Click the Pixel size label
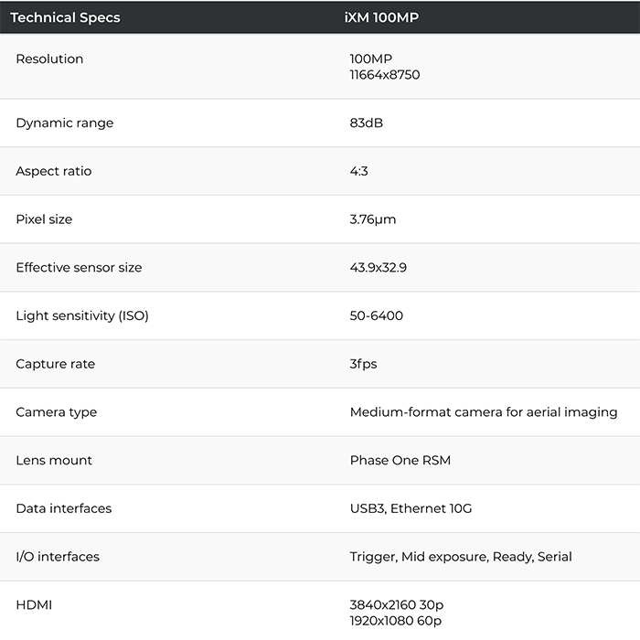This screenshot has width=640, height=640. (x=44, y=219)
